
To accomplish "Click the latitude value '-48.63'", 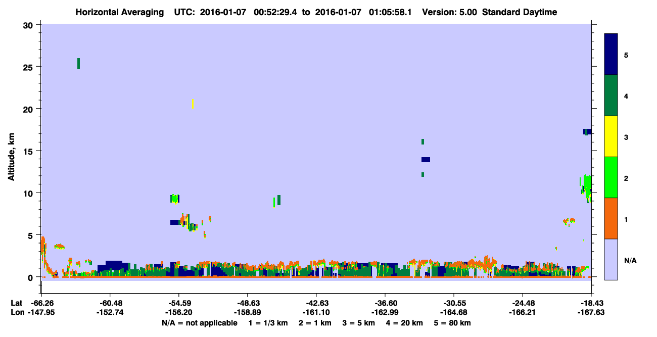I will pos(248,303).
